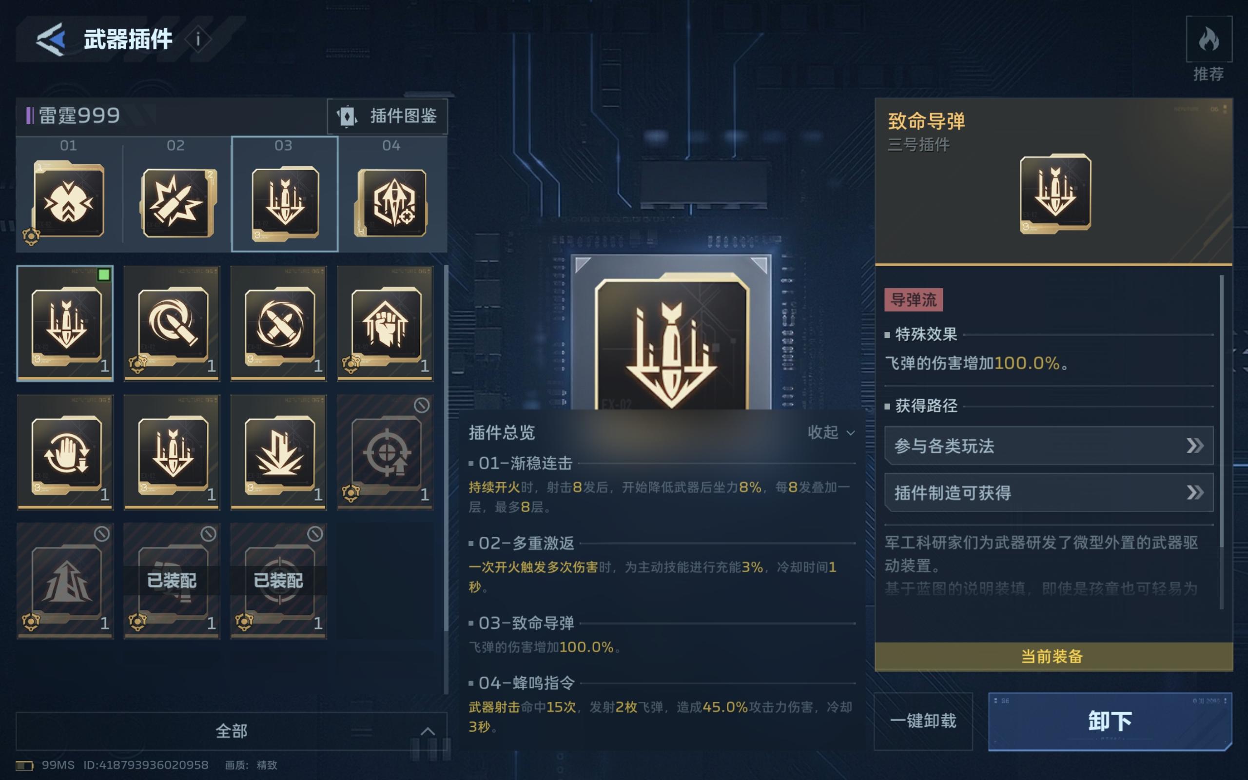Viewport: 1248px width, 780px height.
Task: Switch to plugin slot 03 tab
Action: pos(285,194)
